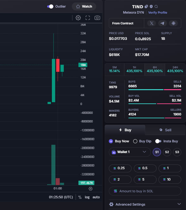186x210 pixels.
Task: Copy TIND contract address icon
Action: [x=146, y=6]
